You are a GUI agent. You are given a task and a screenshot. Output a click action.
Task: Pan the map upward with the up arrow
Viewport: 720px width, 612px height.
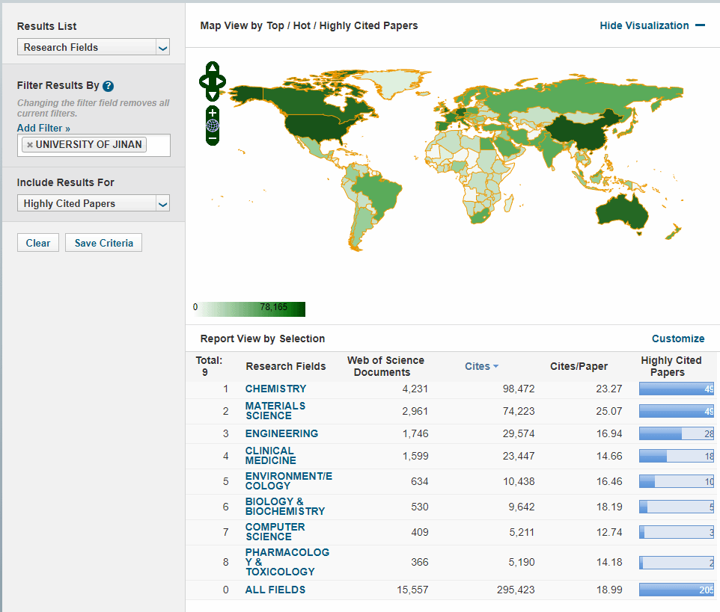(213, 69)
